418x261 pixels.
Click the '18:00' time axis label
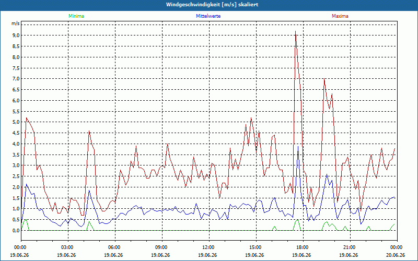[303, 247]
